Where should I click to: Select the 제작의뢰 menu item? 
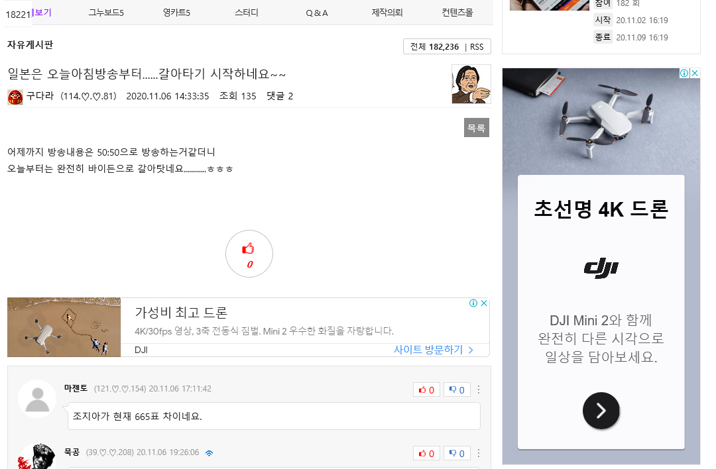coord(387,13)
